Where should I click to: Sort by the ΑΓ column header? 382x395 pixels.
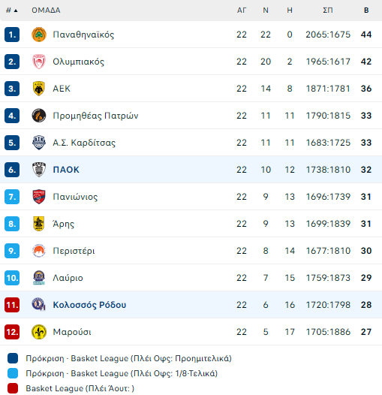click(x=241, y=11)
